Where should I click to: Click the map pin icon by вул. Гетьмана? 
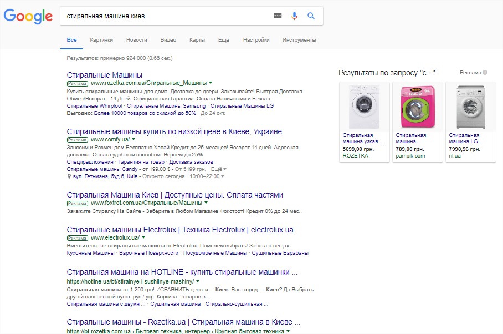pos(69,176)
